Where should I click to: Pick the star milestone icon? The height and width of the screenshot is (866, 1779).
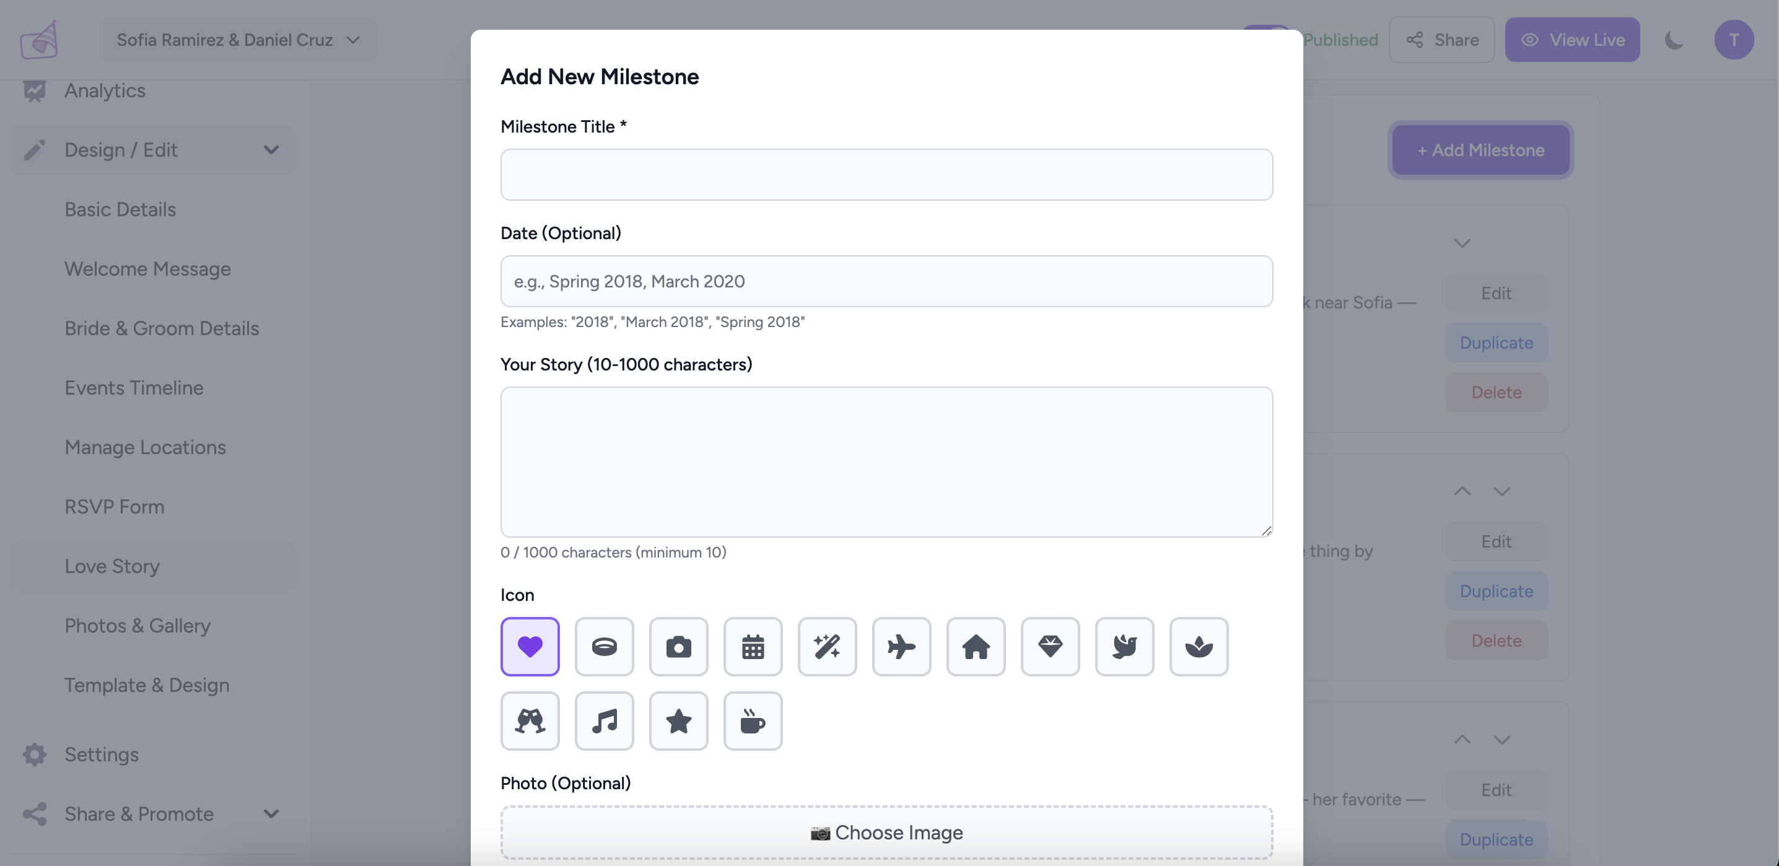(678, 721)
